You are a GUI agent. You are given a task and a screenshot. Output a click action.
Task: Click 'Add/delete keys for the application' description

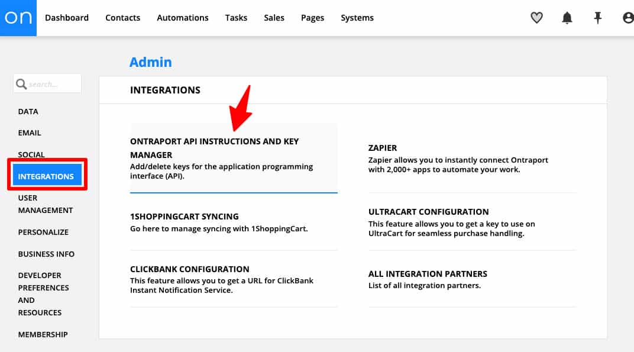coord(222,171)
